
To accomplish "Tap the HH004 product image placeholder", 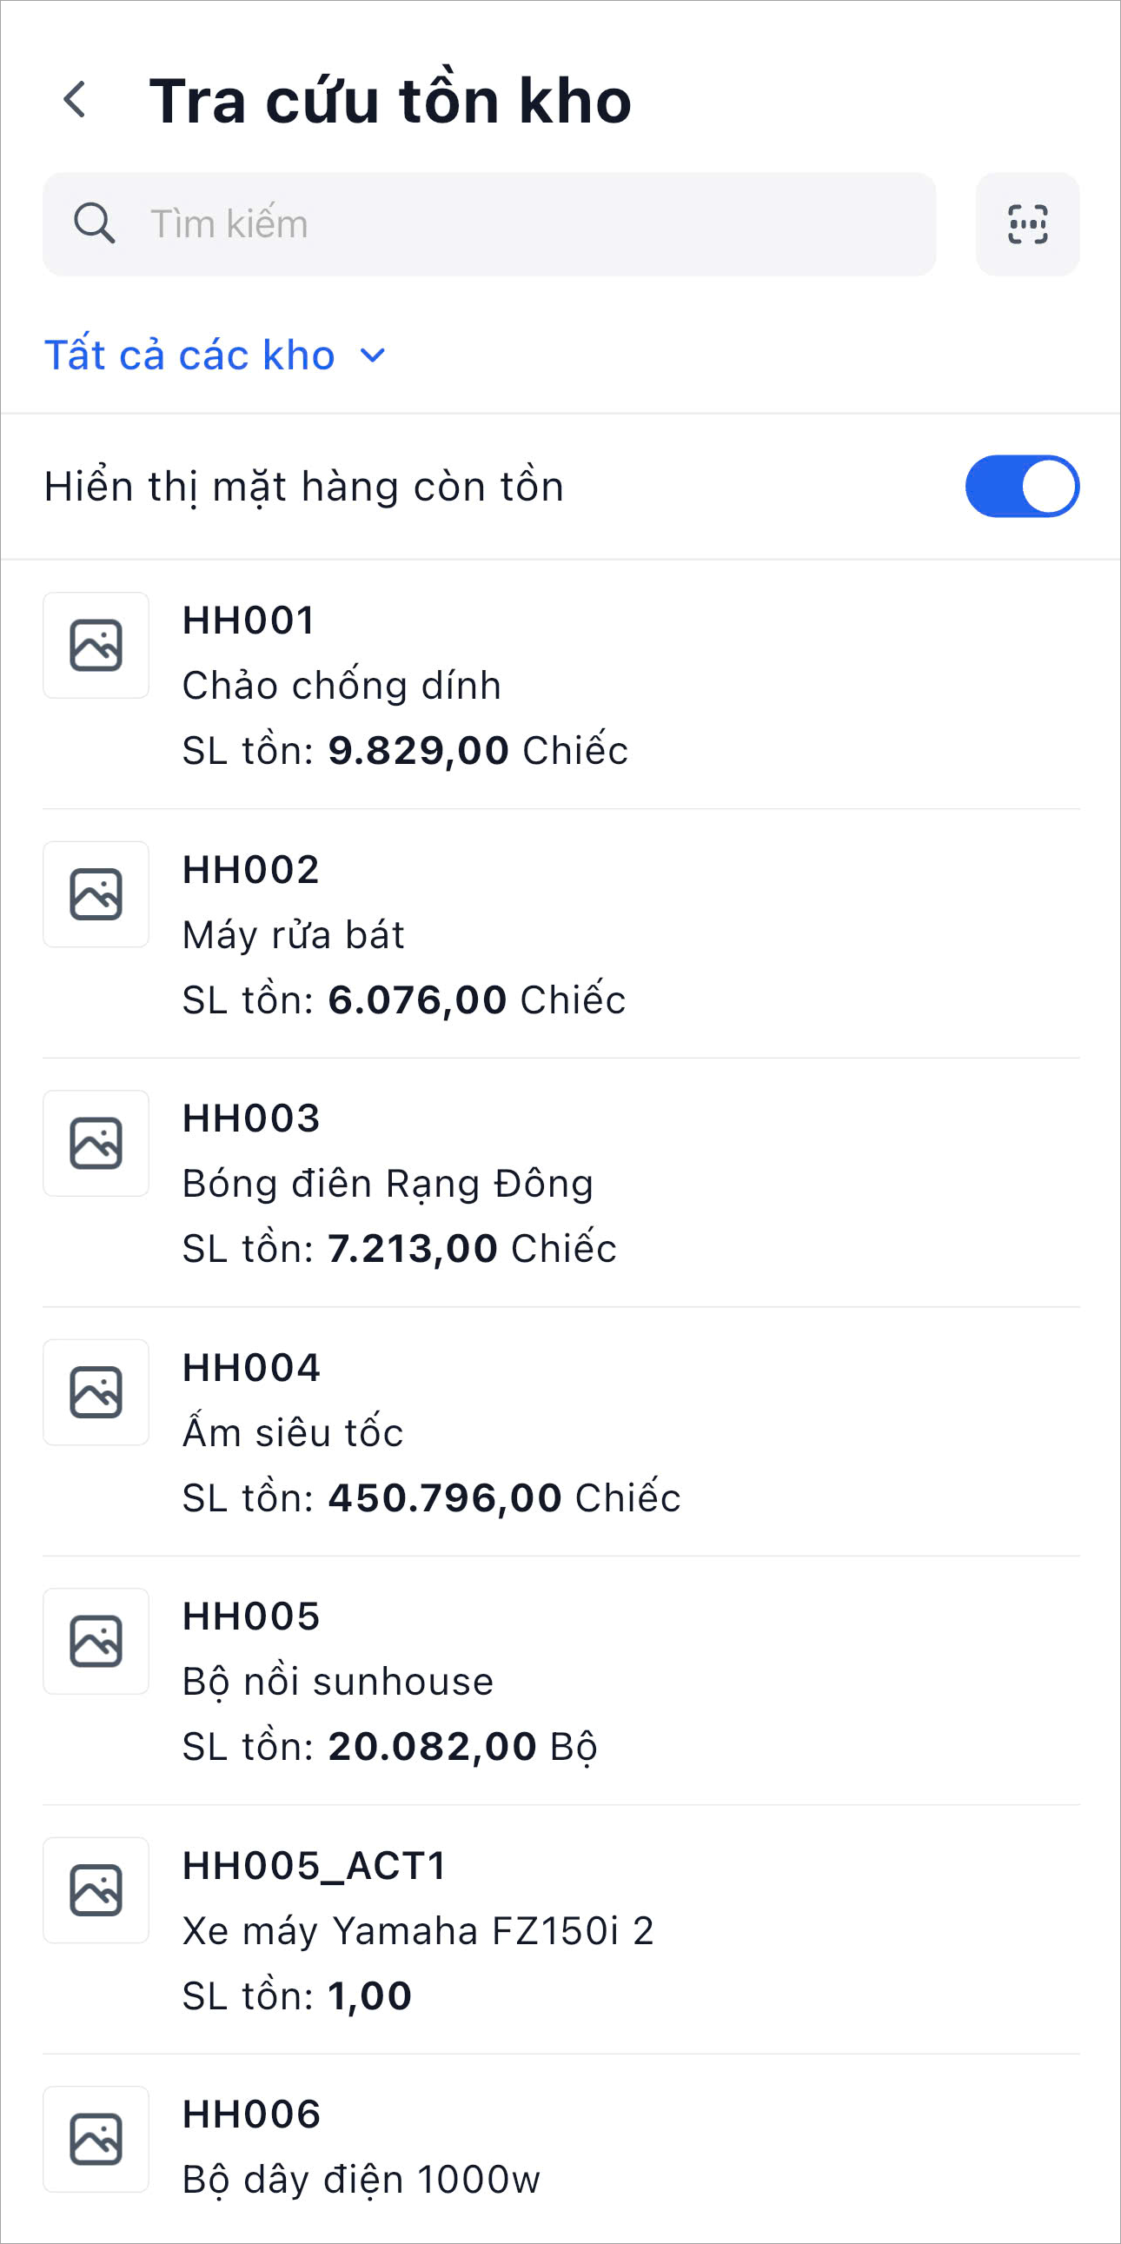I will (x=96, y=1392).
